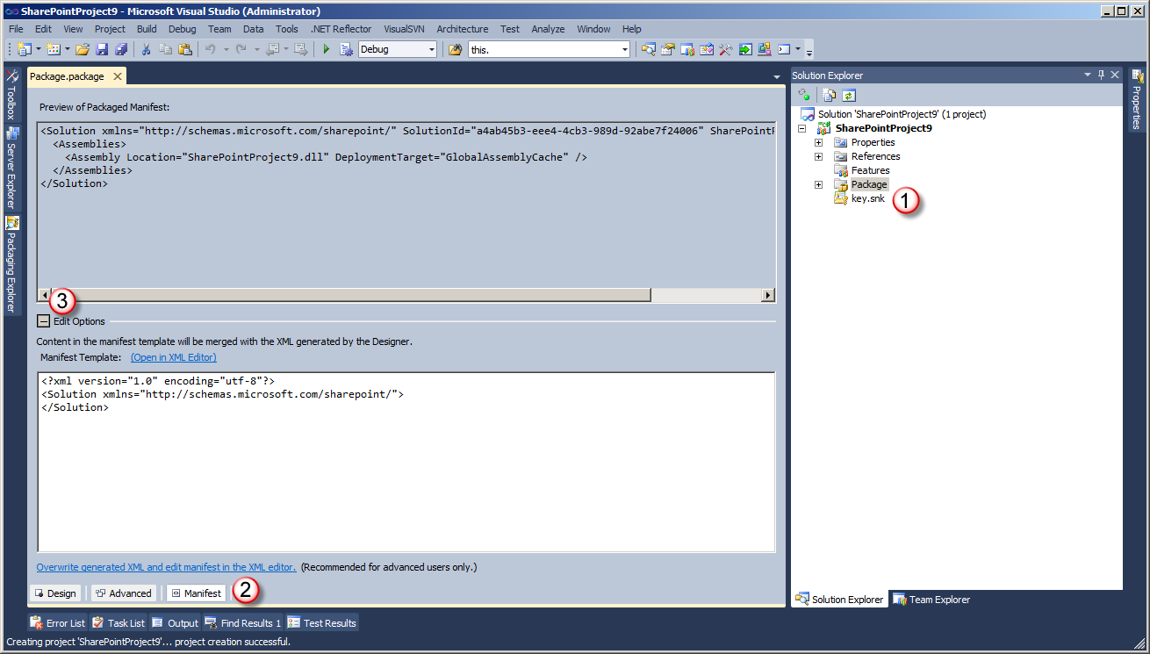The width and height of the screenshot is (1150, 654).
Task: Click the Solution Explorer panel's first toolbar icon
Action: point(803,95)
